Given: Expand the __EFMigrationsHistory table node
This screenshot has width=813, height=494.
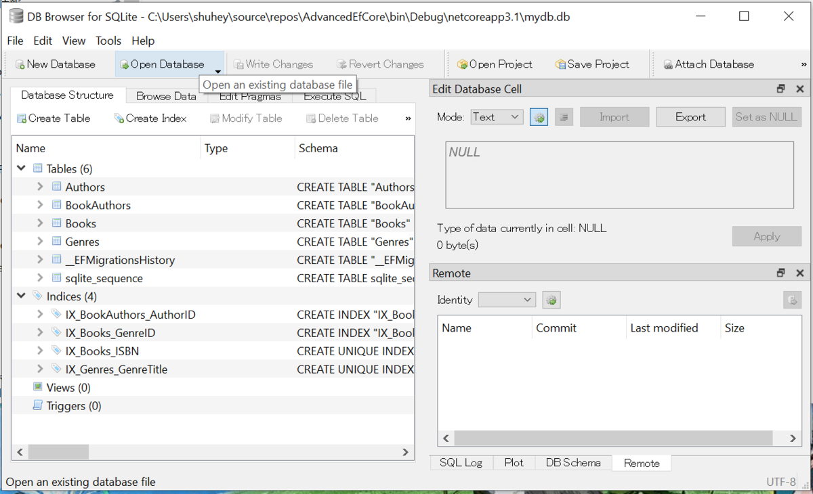Looking at the screenshot, I should pos(40,260).
